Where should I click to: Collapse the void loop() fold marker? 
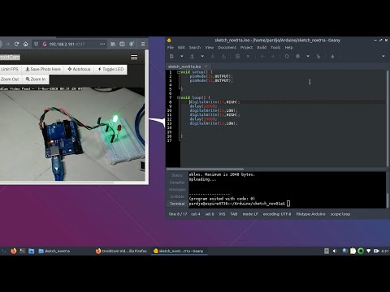click(x=179, y=97)
